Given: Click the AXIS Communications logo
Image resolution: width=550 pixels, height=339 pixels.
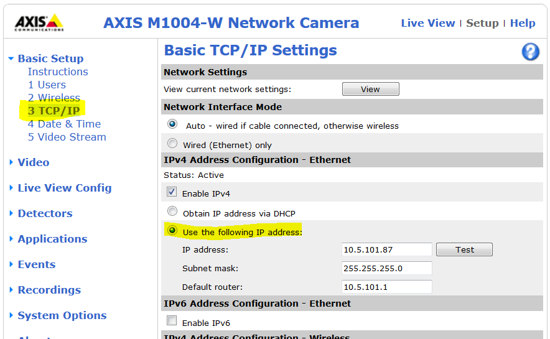Looking at the screenshot, I should 39,22.
